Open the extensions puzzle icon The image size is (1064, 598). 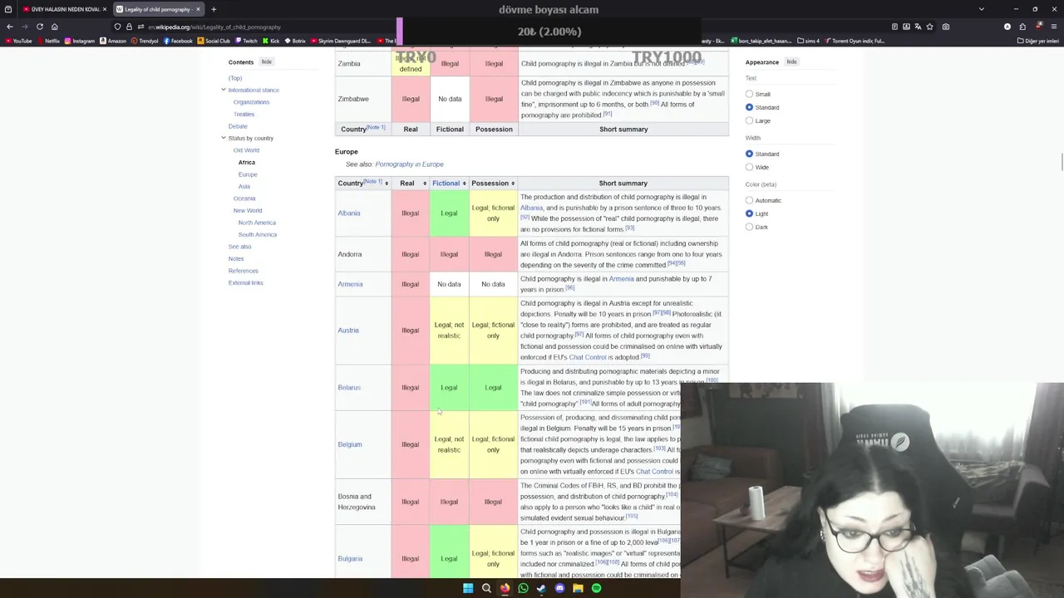pos(1022,27)
